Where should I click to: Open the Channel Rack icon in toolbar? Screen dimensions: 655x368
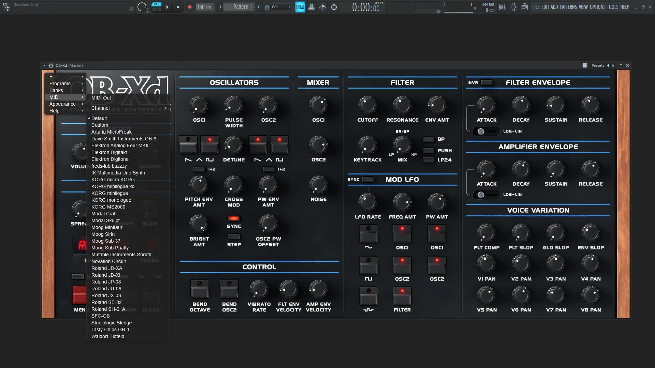pos(501,7)
